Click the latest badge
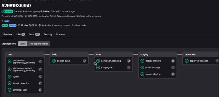Viewport: 219px width, 97px height. [x=5, y=25]
